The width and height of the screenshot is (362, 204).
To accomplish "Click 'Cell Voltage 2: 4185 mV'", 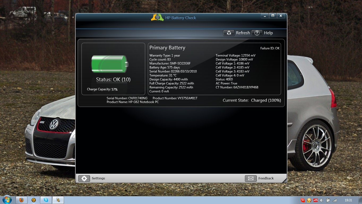I will (232, 67).
